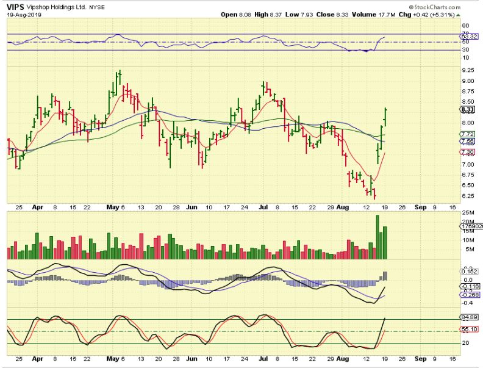Click the Aug label on upper date axis
This screenshot has width=483, height=368.
pos(343,207)
